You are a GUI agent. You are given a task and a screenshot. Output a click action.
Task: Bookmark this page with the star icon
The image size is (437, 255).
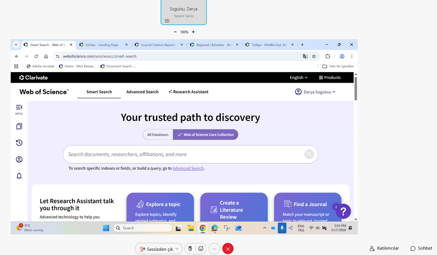point(314,56)
